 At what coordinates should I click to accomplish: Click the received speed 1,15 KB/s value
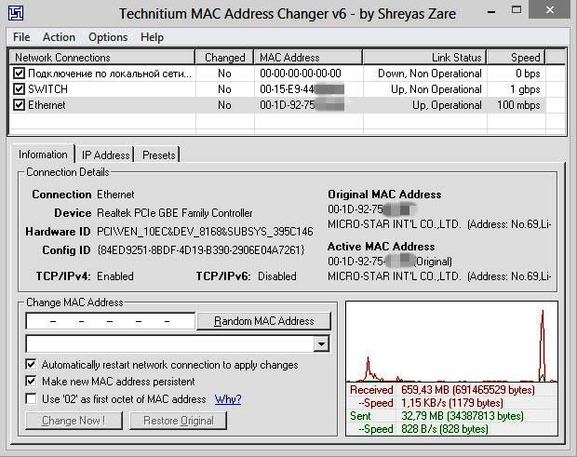coord(452,402)
